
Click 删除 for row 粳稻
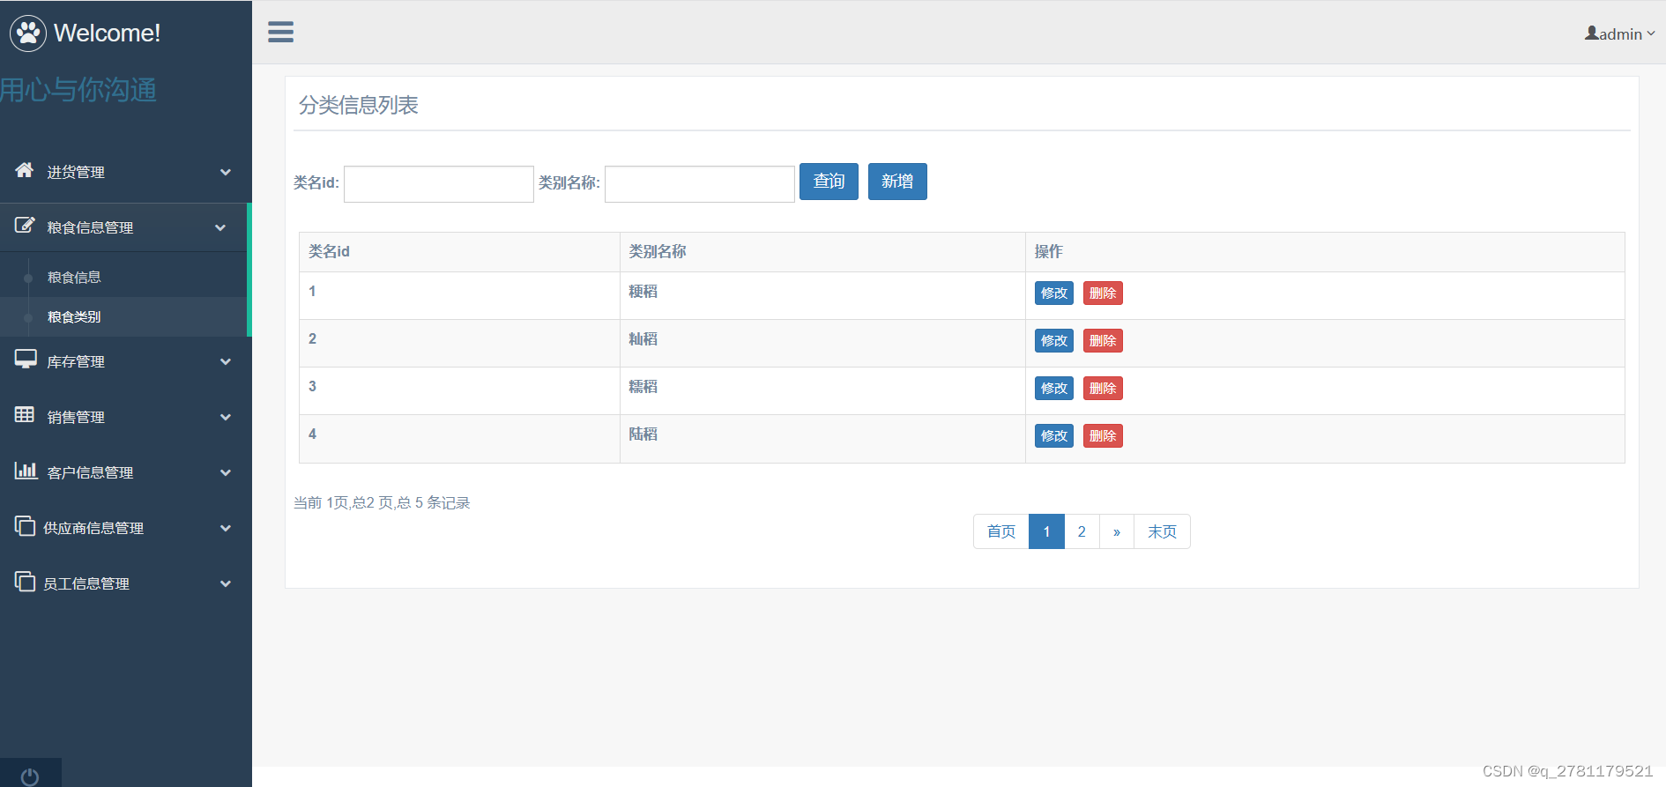(x=1103, y=293)
